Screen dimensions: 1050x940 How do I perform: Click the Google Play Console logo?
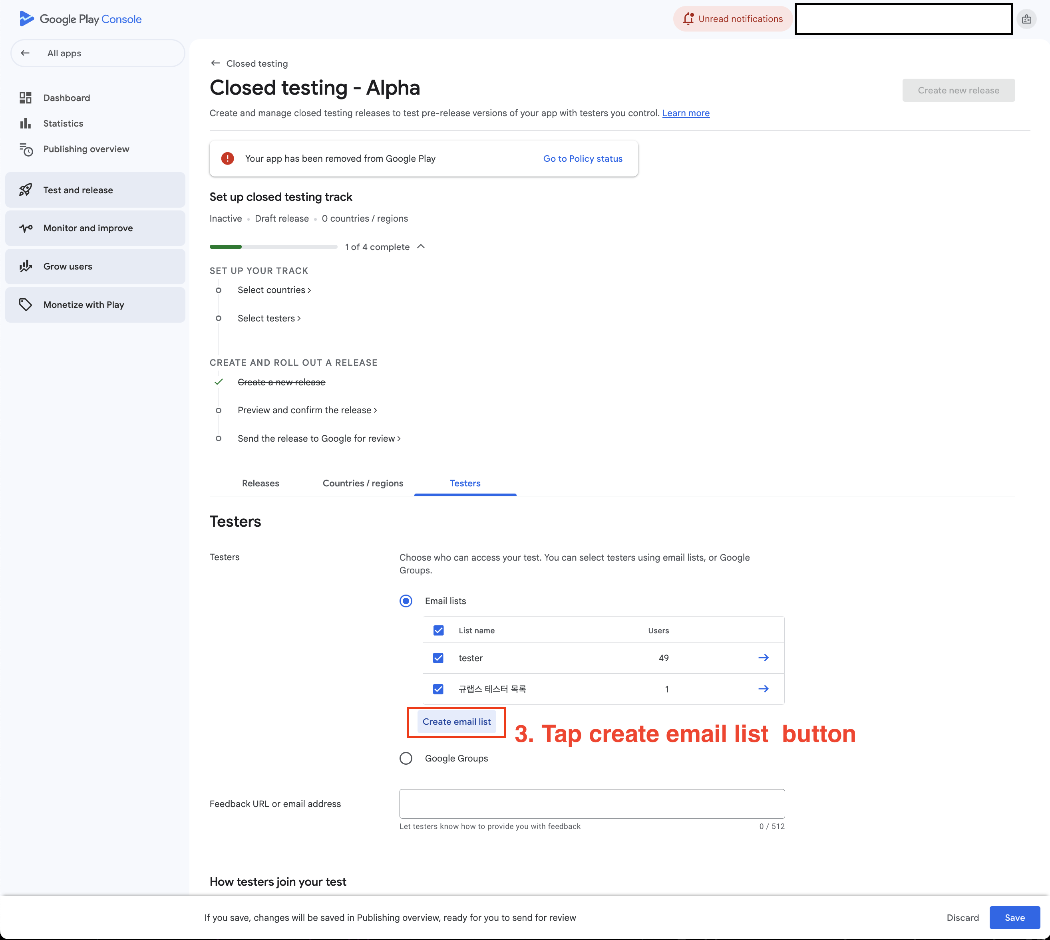pyautogui.click(x=80, y=19)
